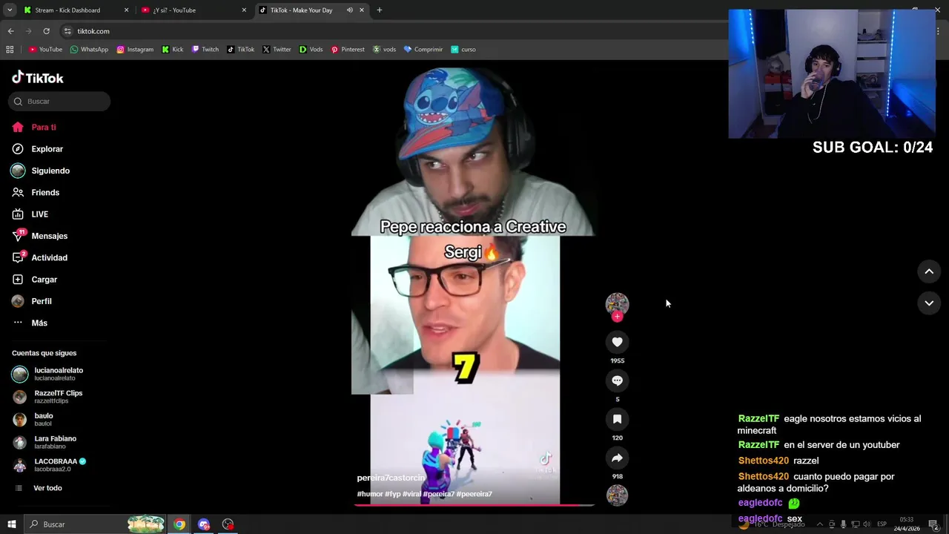
Task: Click the TikTok logo
Action: [x=38, y=78]
